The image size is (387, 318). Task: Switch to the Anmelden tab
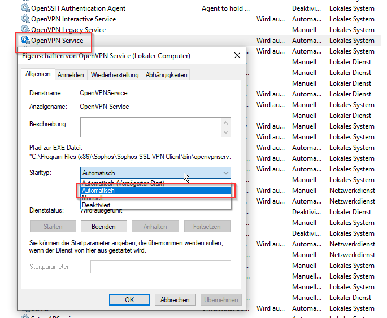71,75
